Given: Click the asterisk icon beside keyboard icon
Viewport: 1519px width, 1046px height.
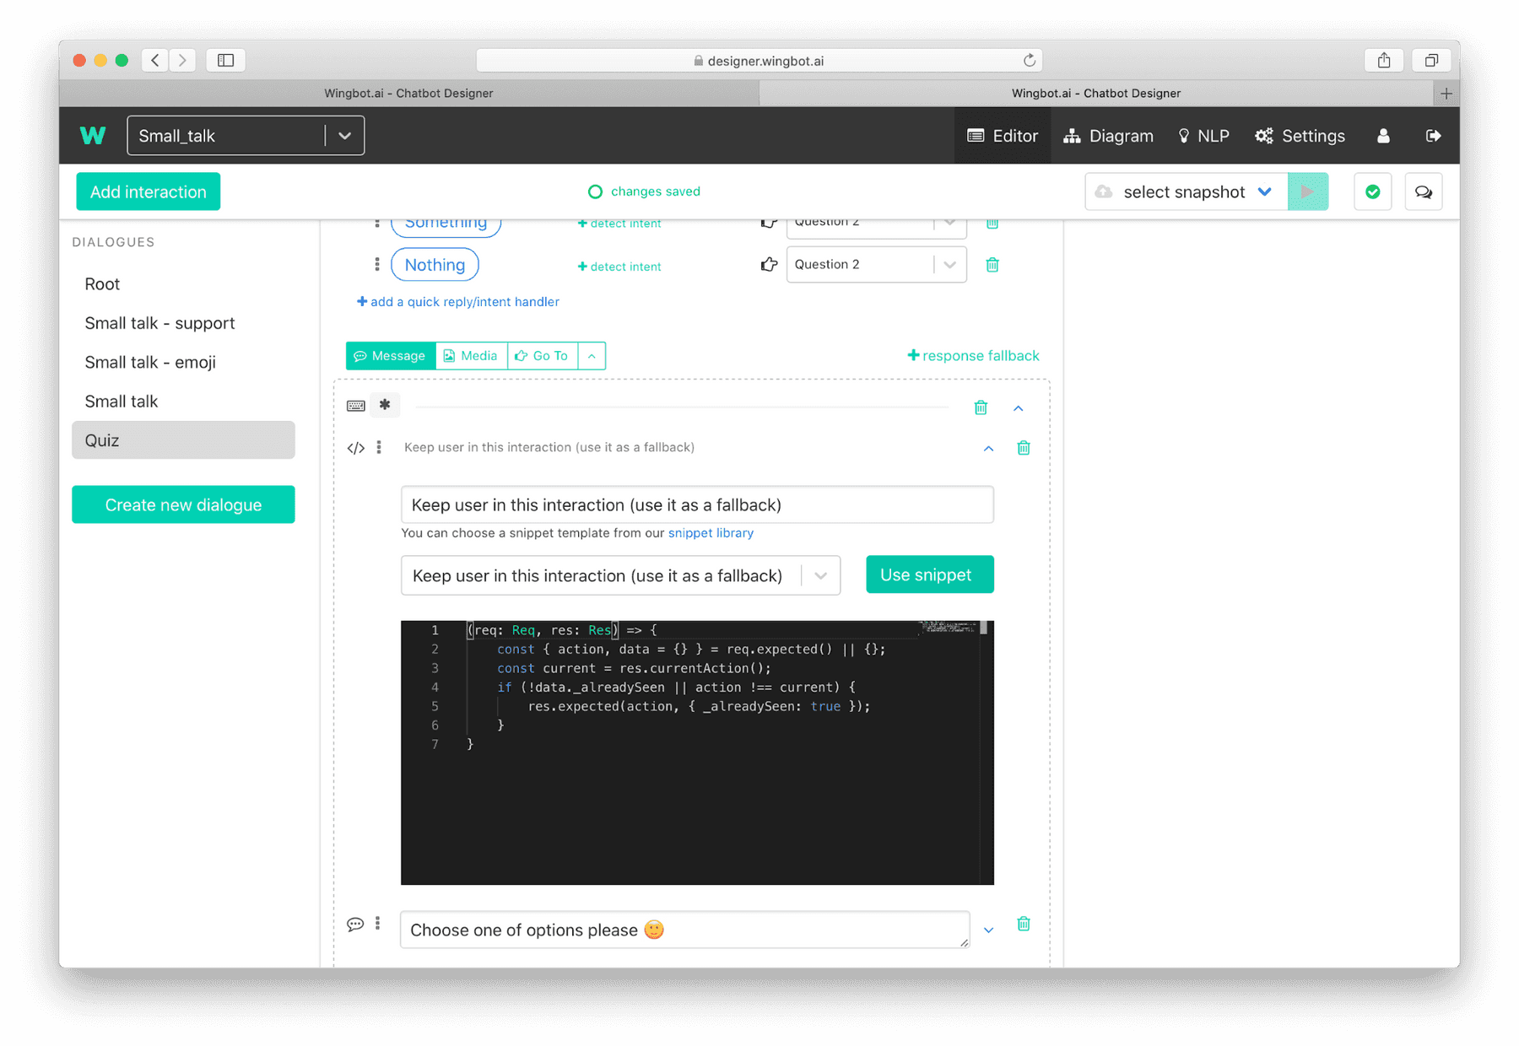Looking at the screenshot, I should point(386,405).
